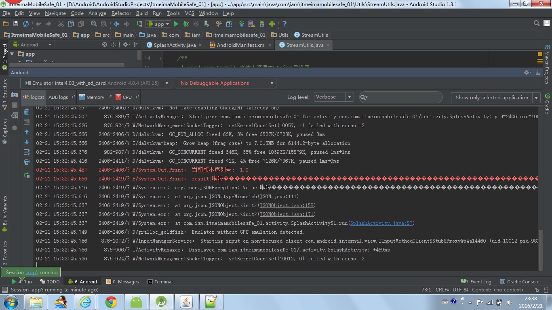Open the Android project view dropdown
Viewport: 552px width, 310px height.
tap(32, 45)
